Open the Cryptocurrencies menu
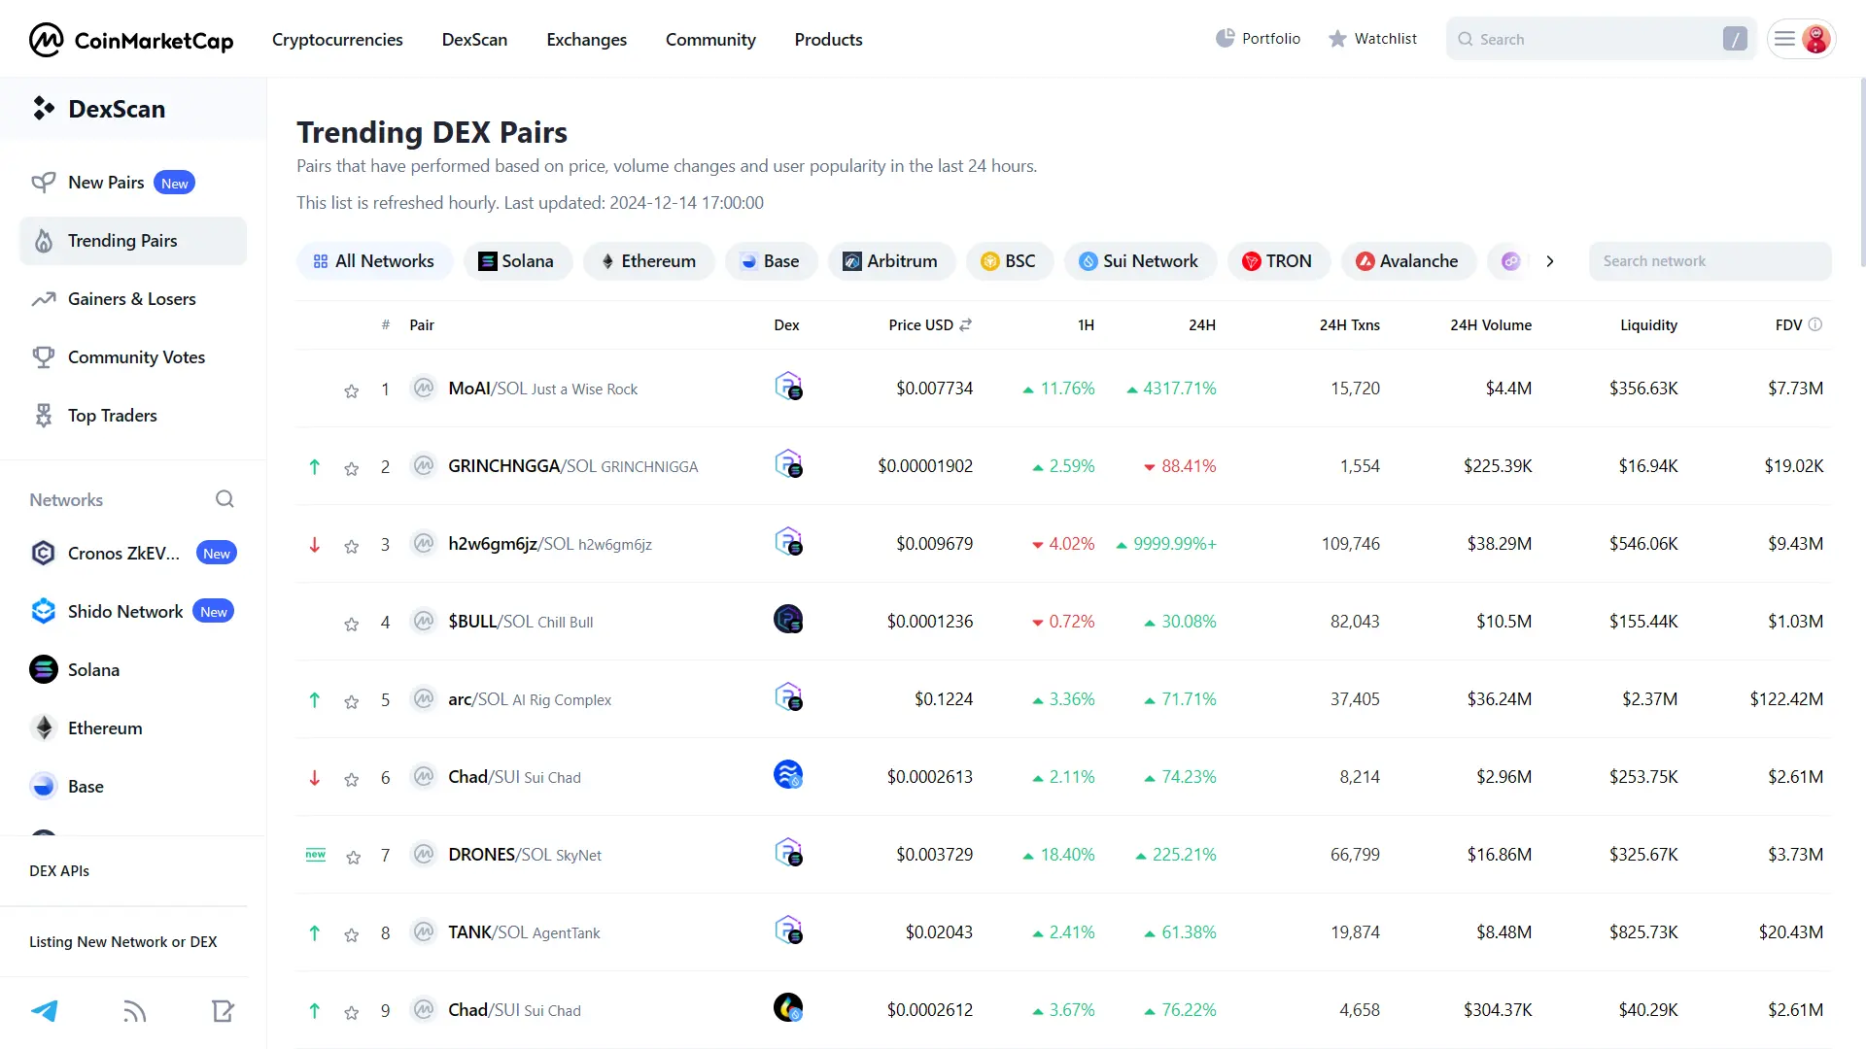The width and height of the screenshot is (1866, 1049). click(x=337, y=40)
